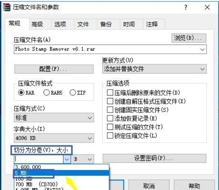
Task: Toggle test compressed files checkbox
Action: tap(110, 127)
